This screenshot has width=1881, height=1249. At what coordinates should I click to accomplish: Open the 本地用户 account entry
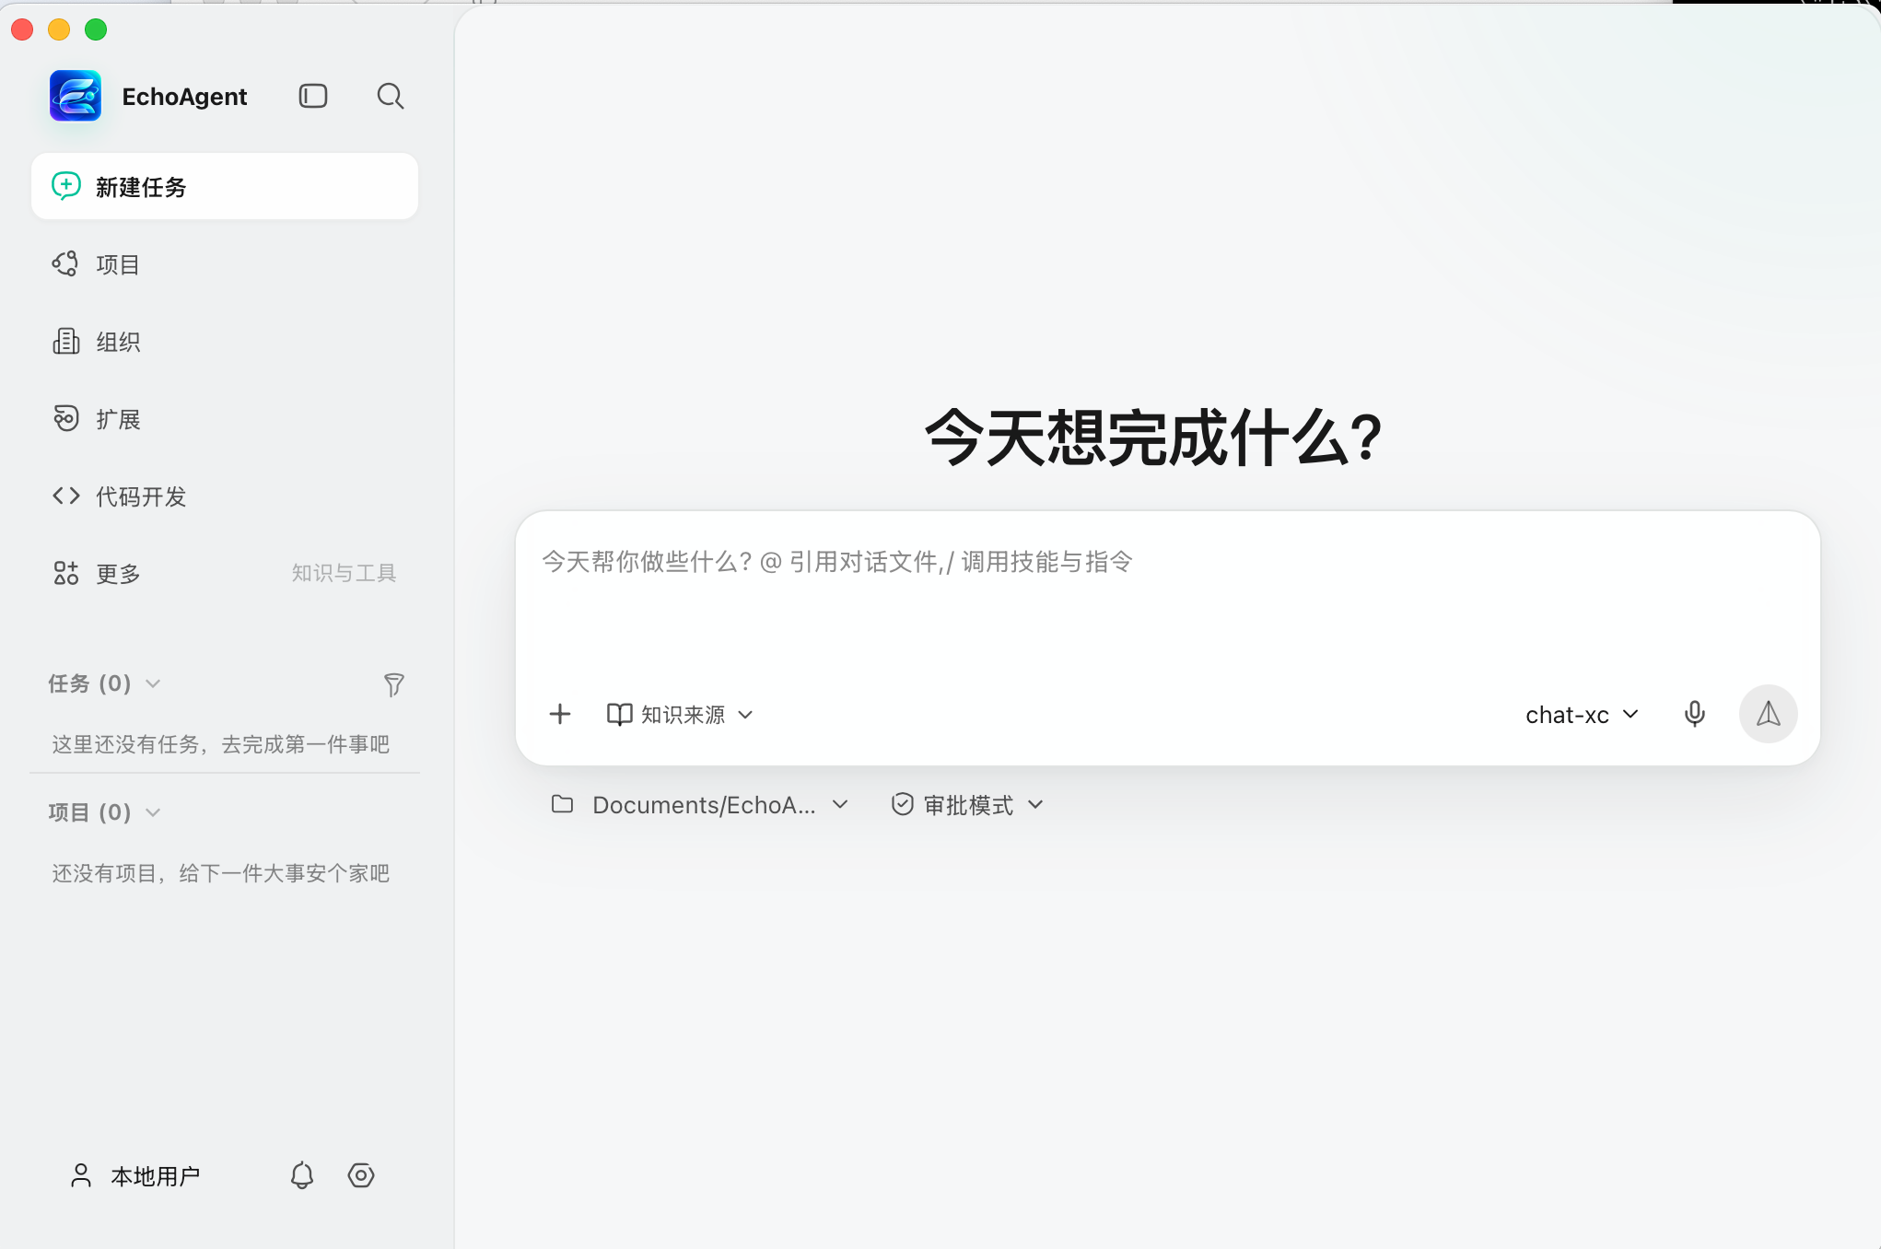135,1176
